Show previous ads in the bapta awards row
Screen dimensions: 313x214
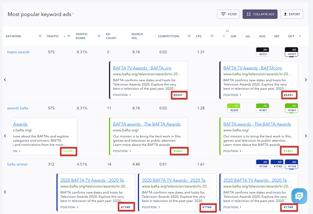point(5,80)
